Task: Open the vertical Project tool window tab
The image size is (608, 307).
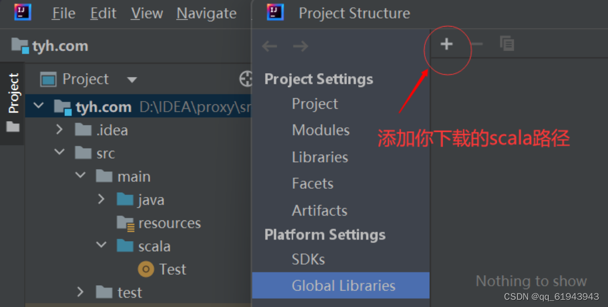Action: [x=13, y=93]
